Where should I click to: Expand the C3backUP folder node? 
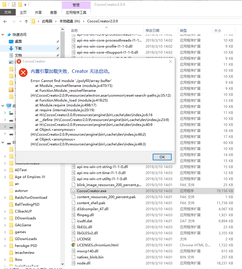tap(5, 211)
